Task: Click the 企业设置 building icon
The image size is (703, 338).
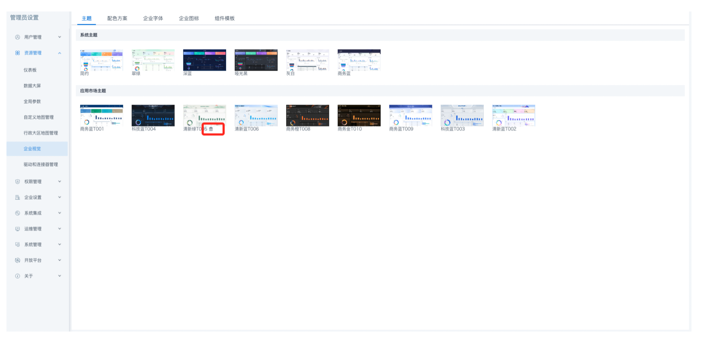Action: tap(17, 197)
